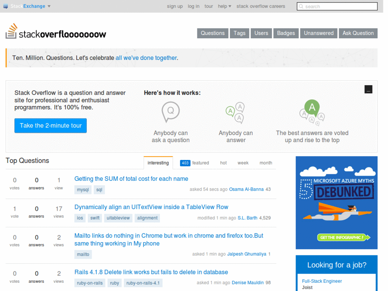
Task: Click the ruby tag
Action: pos(114,283)
